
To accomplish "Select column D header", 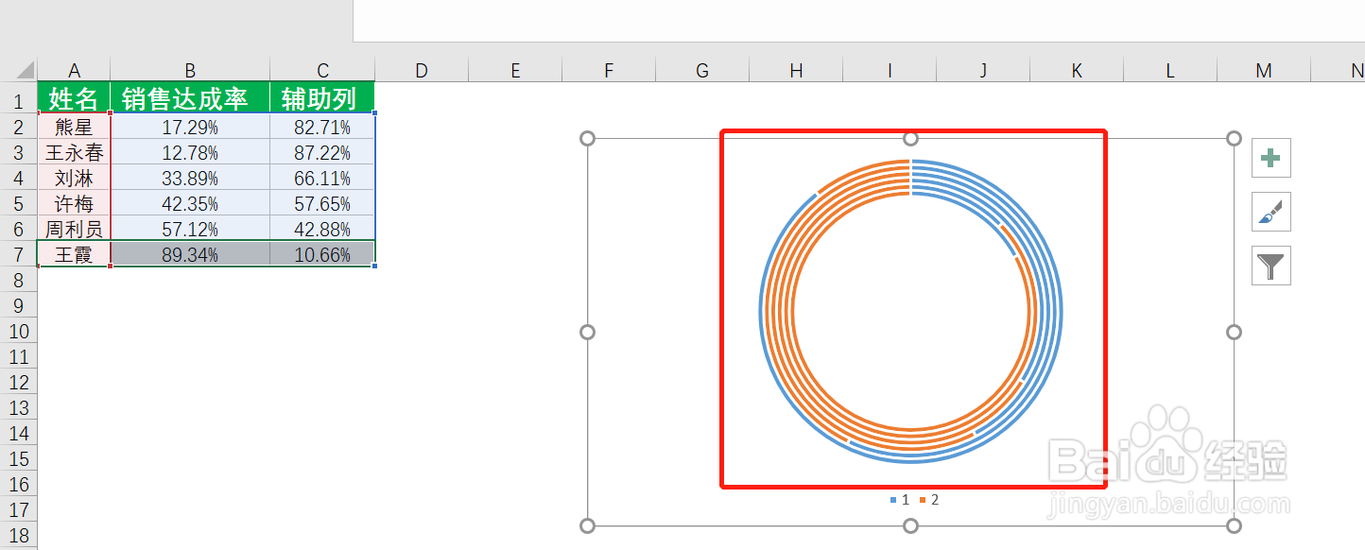I will (422, 70).
